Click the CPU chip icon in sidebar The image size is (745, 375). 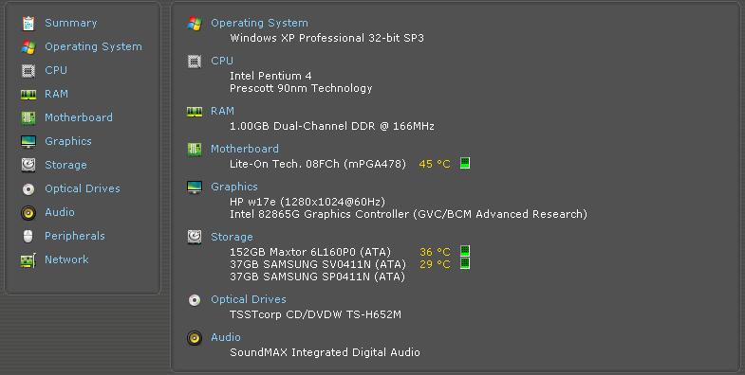coord(28,71)
